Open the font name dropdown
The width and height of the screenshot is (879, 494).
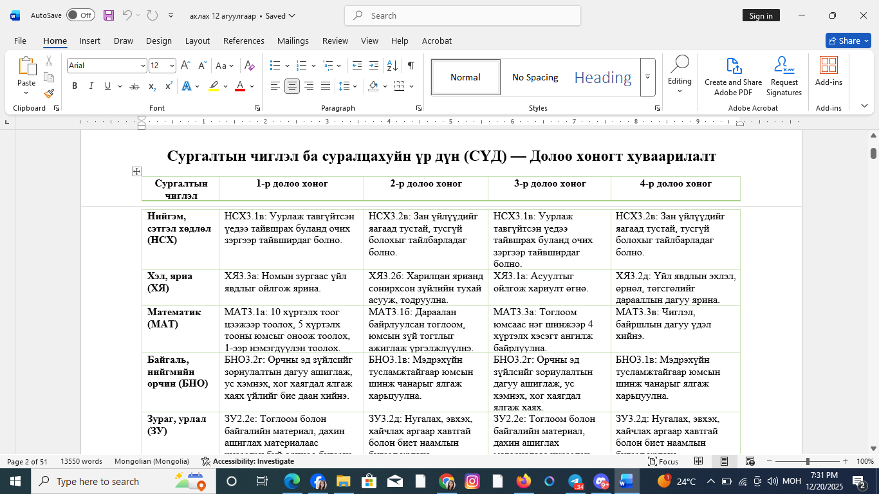[143, 65]
